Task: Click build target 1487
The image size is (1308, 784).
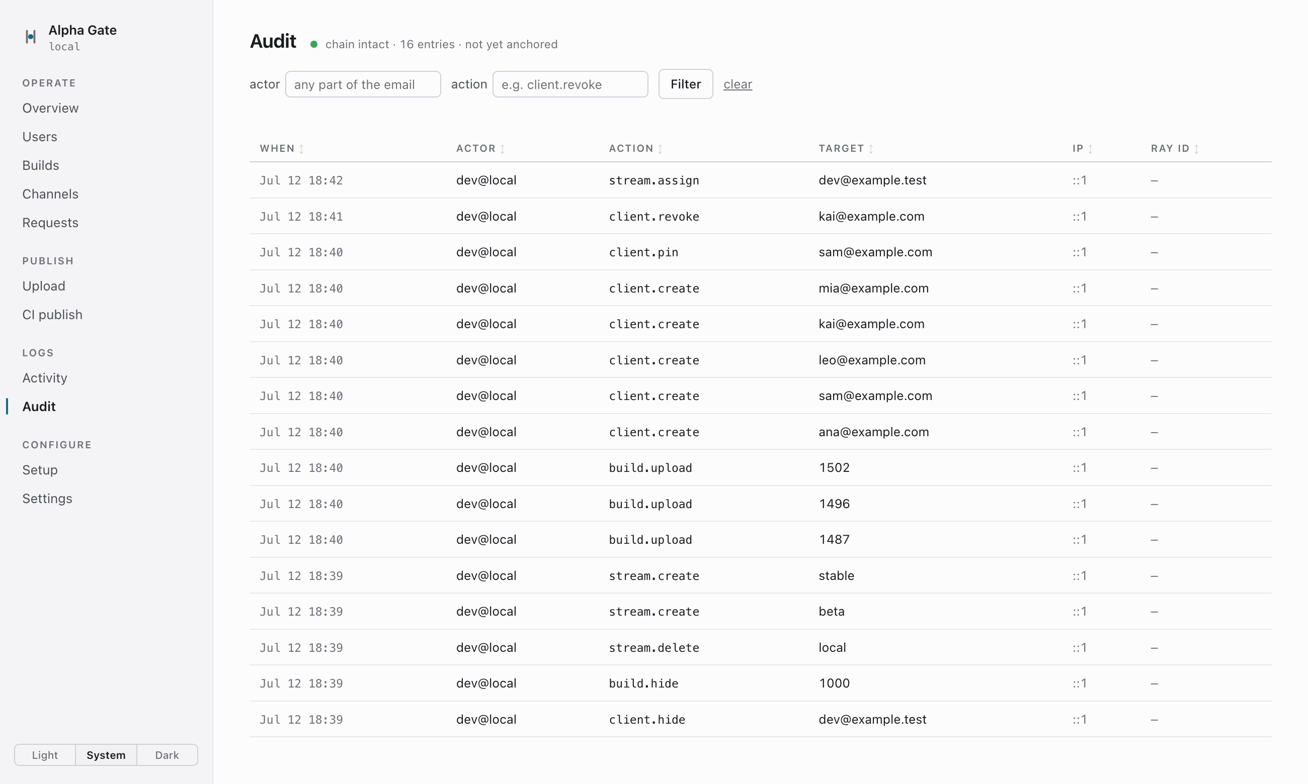Action: 834,539
